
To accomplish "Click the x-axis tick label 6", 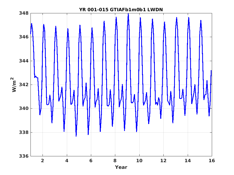I will (91, 161).
